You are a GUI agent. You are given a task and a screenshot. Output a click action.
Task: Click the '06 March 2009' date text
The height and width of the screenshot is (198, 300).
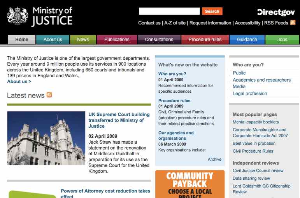coord(172,144)
